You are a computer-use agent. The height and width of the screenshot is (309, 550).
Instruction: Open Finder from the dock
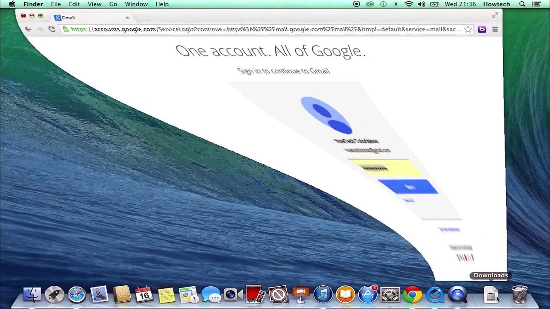pyautogui.click(x=32, y=295)
